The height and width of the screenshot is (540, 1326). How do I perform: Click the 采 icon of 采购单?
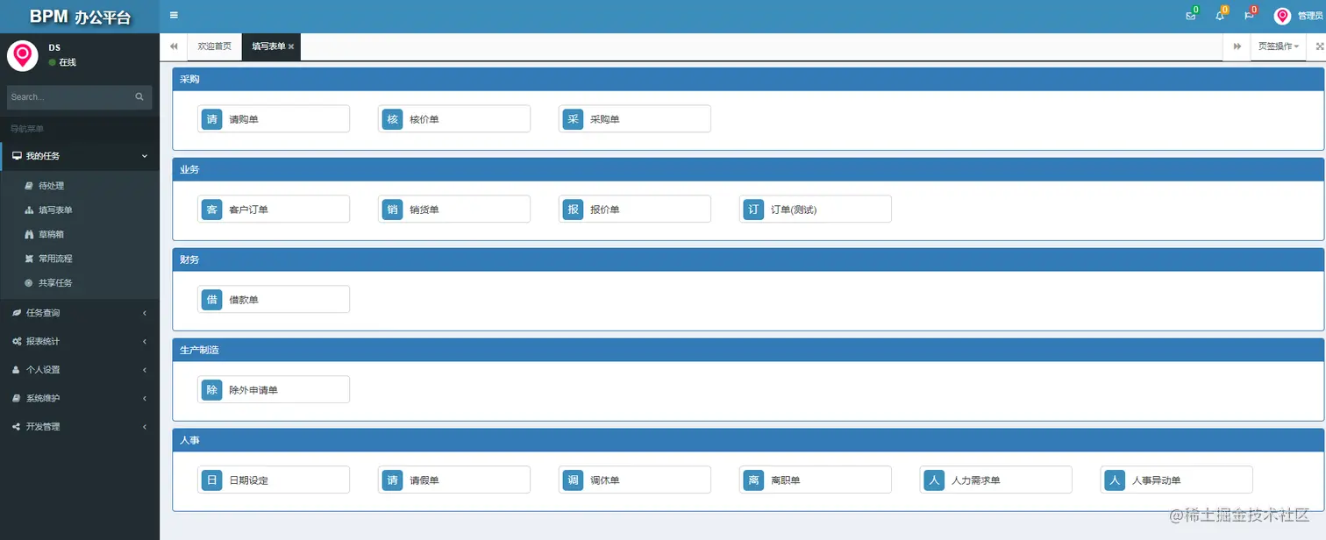coord(573,119)
